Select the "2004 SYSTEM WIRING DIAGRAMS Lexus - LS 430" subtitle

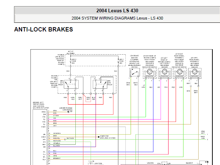click(117, 18)
